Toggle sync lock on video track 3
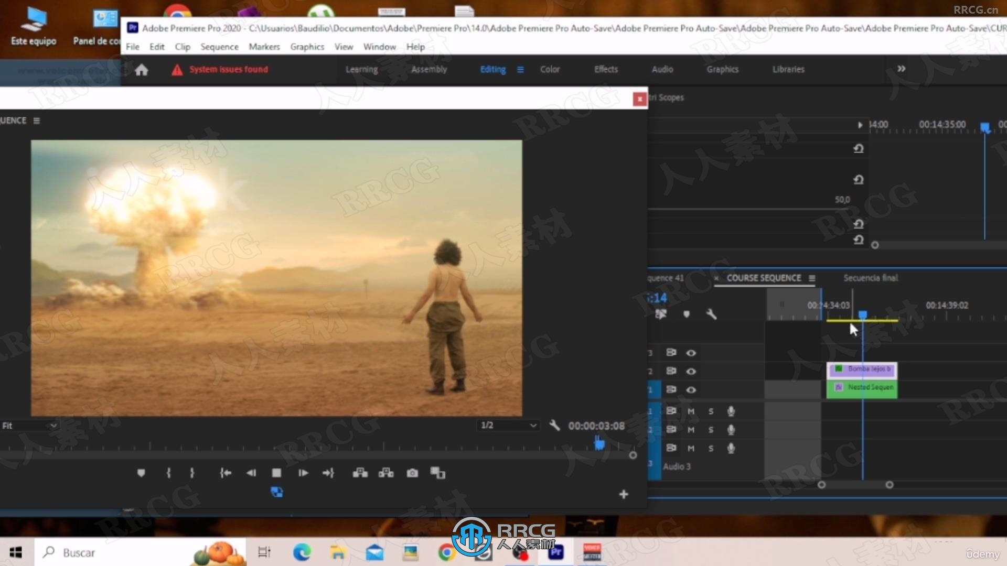This screenshot has height=566, width=1007. click(671, 352)
